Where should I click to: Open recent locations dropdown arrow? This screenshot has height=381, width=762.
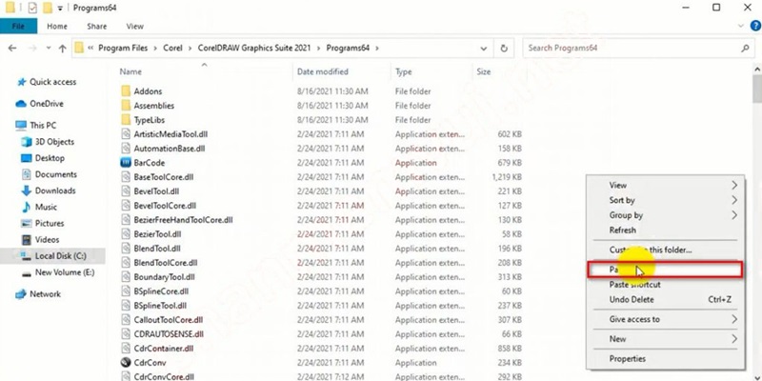[x=49, y=49]
